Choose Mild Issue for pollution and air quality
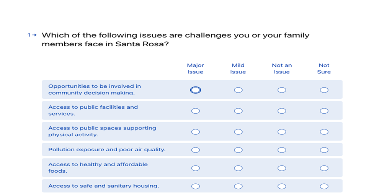 point(238,150)
